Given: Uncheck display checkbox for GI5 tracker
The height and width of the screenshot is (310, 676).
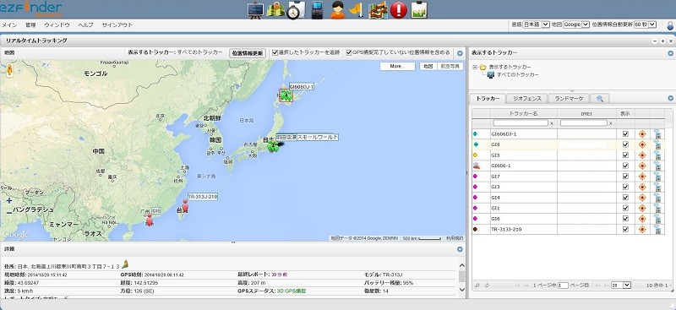Looking at the screenshot, I should (x=625, y=155).
